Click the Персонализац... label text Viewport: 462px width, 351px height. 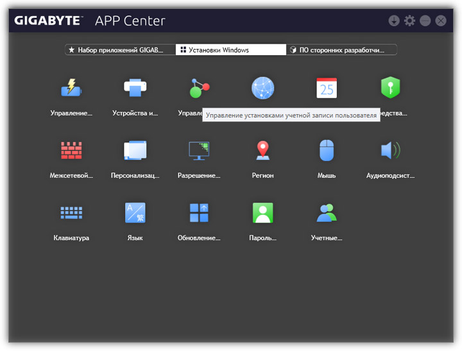[135, 175]
